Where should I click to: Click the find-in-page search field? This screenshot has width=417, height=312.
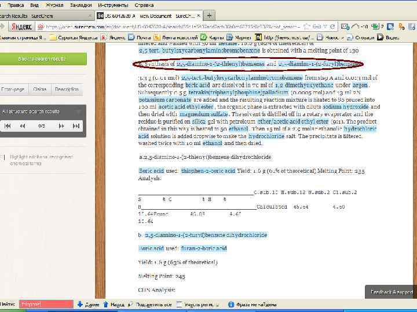[x=46, y=304]
